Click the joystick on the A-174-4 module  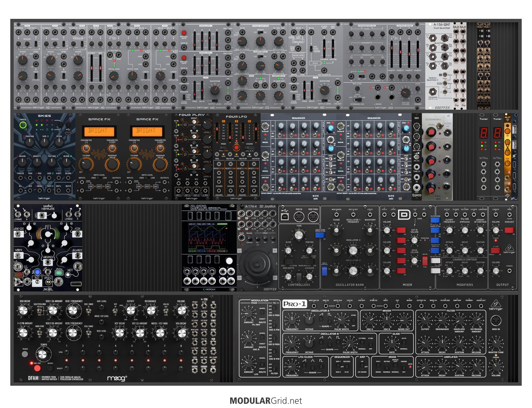click(257, 265)
